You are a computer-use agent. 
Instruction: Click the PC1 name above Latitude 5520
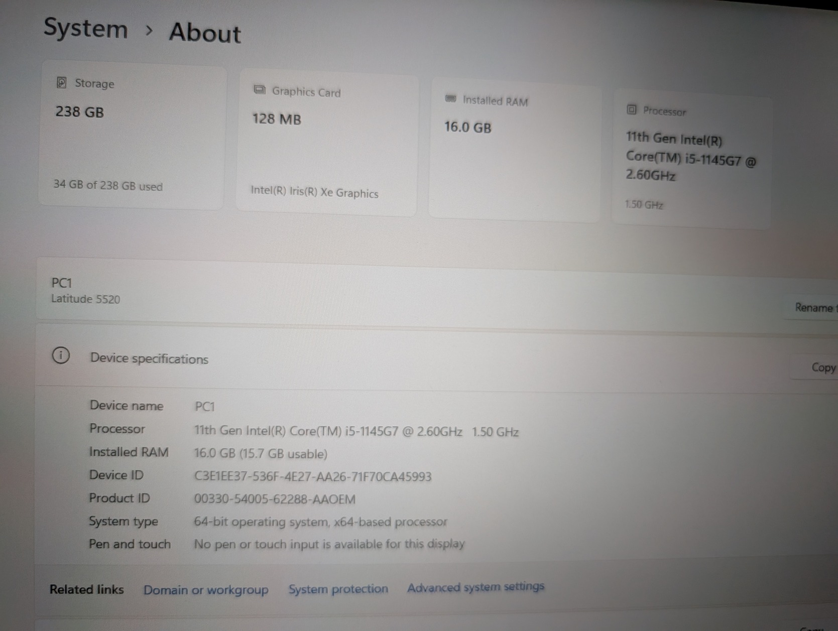pos(61,283)
